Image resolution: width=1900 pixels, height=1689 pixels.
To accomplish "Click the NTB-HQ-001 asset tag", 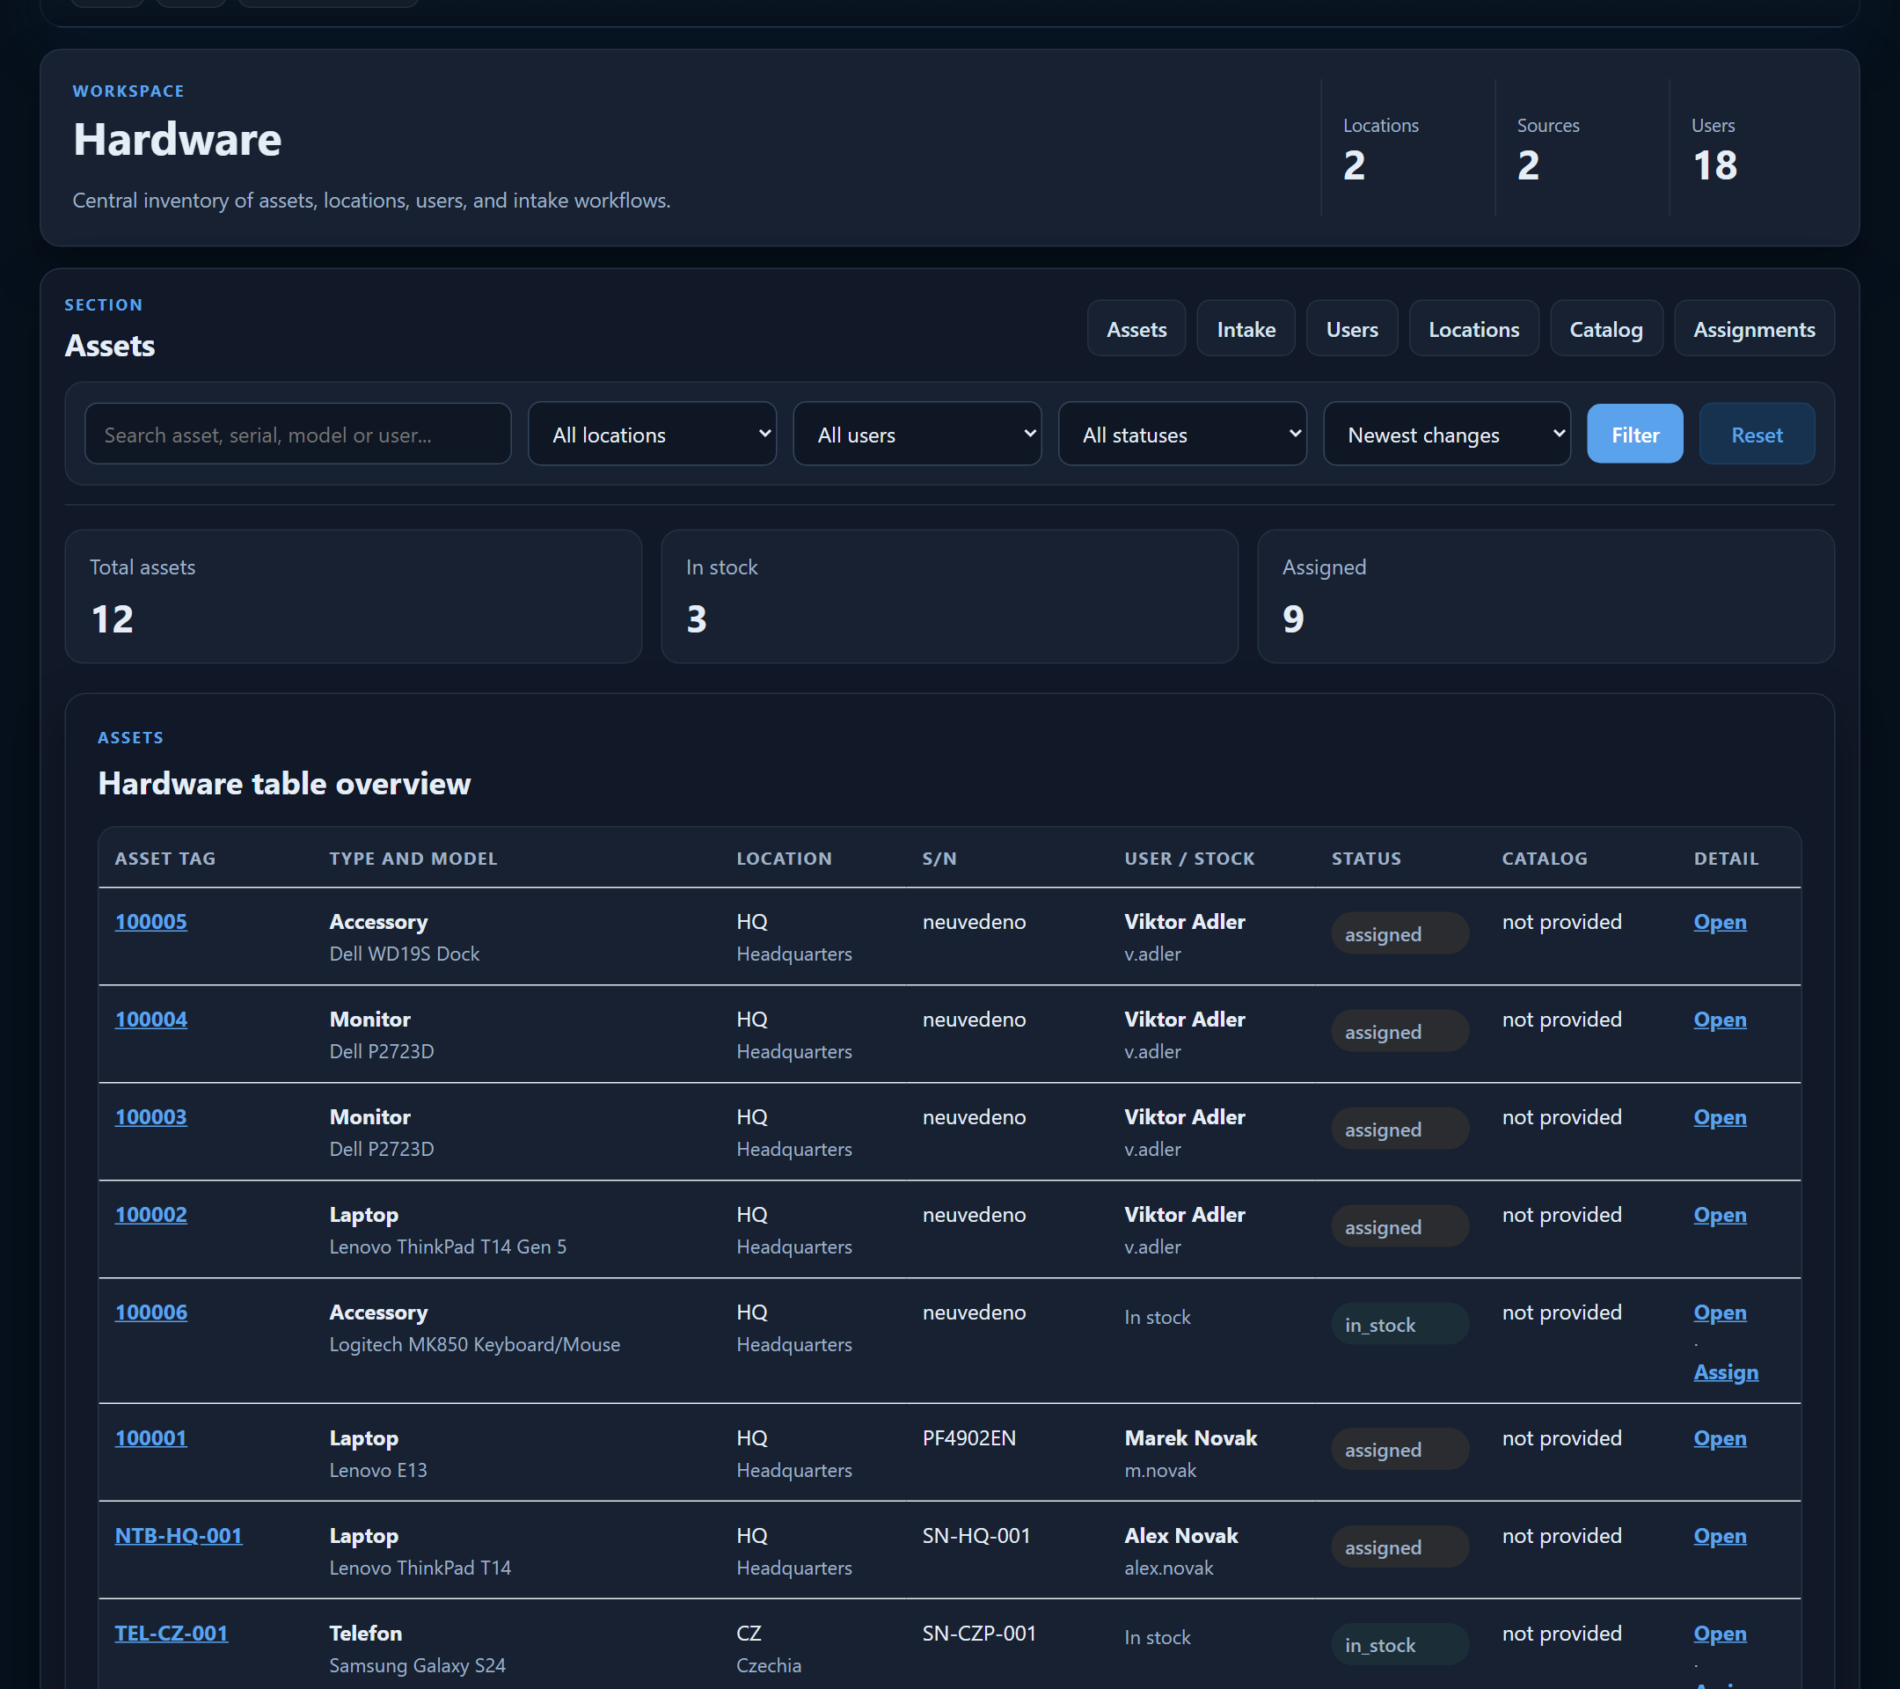I will coord(179,1536).
